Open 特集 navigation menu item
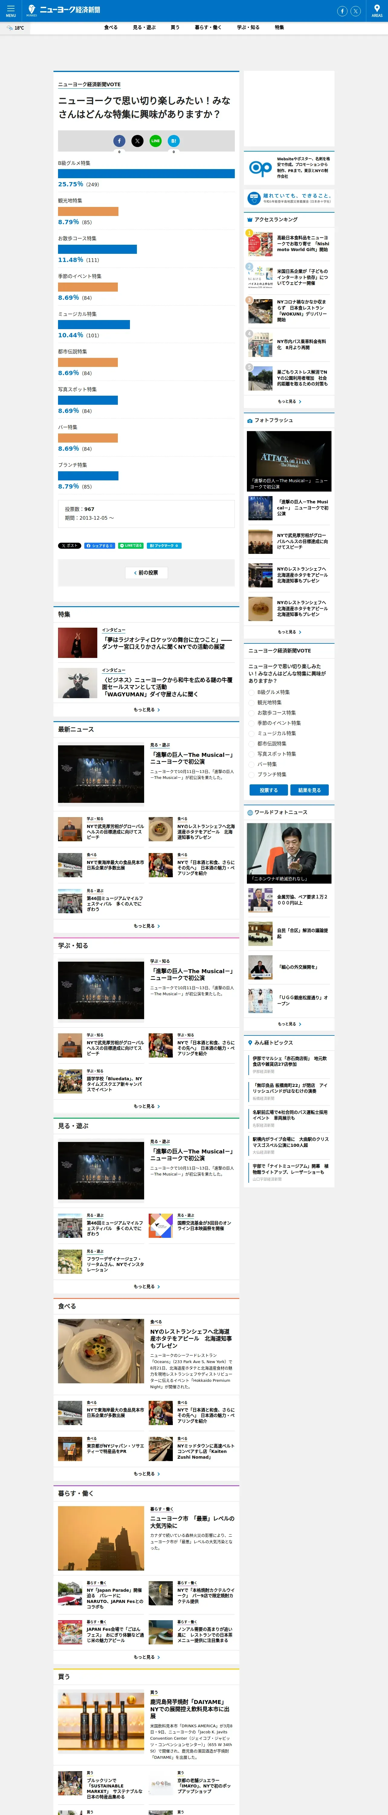This screenshot has height=1815, width=388. (x=280, y=28)
